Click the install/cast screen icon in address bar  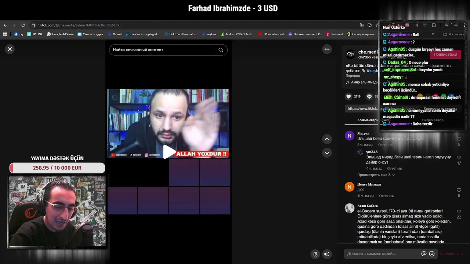point(369,25)
